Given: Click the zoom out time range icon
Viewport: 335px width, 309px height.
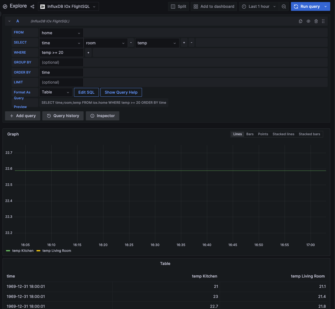Looking at the screenshot, I should (284, 7).
